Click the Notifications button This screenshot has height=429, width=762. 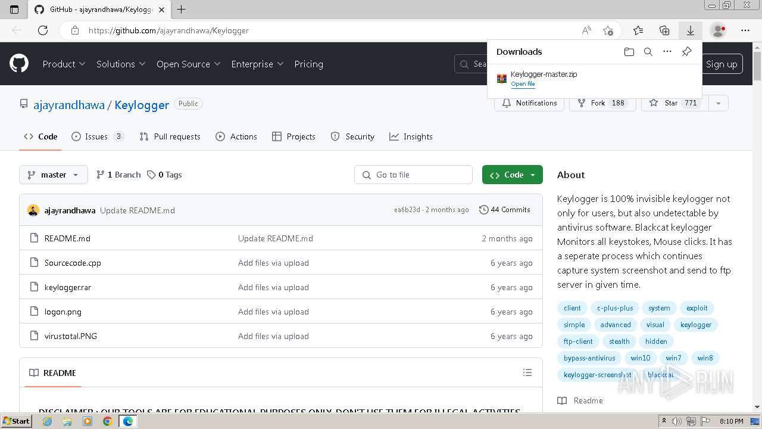click(529, 103)
